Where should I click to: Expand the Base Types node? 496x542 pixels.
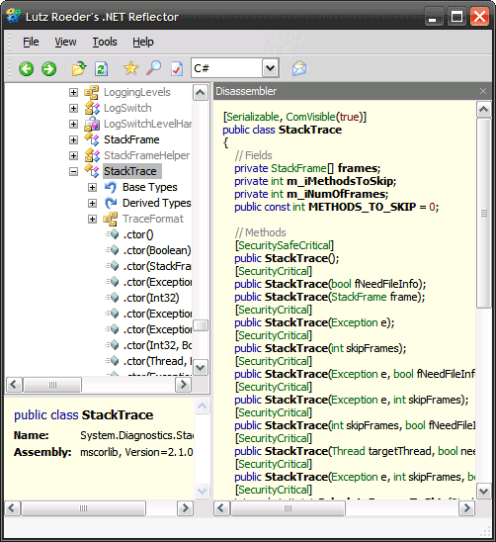(92, 187)
